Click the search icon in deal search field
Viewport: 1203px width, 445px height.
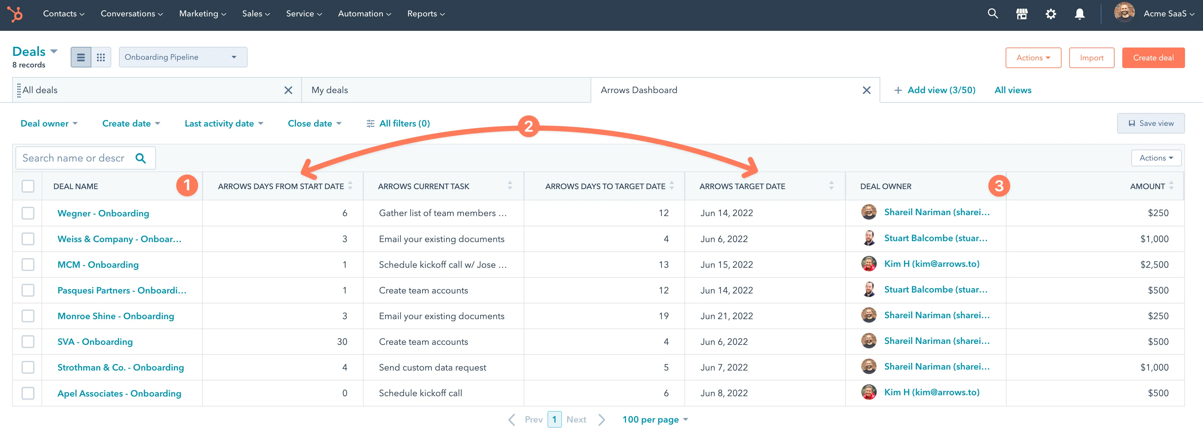coord(140,158)
